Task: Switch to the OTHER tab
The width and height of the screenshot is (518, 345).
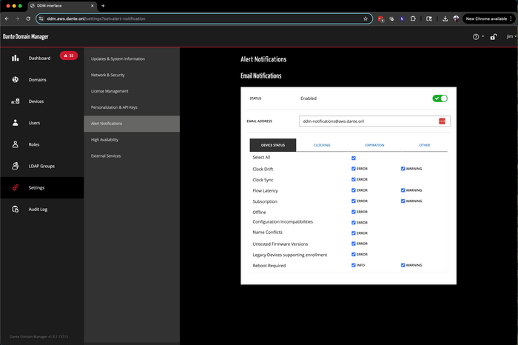Action: pyautogui.click(x=425, y=145)
